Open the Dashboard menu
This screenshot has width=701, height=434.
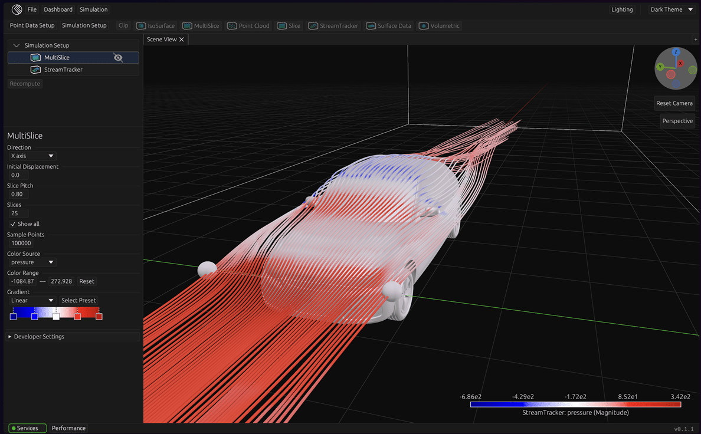(x=58, y=9)
